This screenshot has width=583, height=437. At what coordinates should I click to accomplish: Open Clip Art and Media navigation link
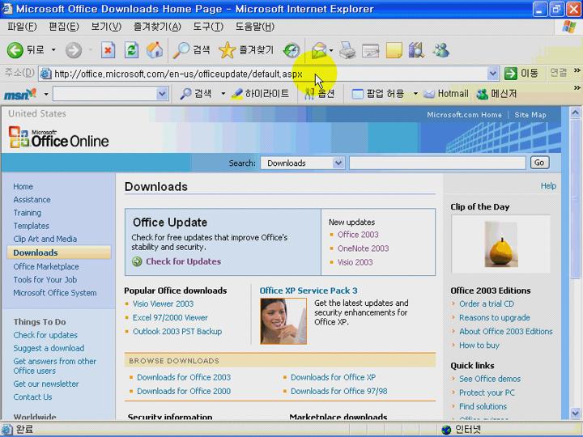pyautogui.click(x=45, y=239)
